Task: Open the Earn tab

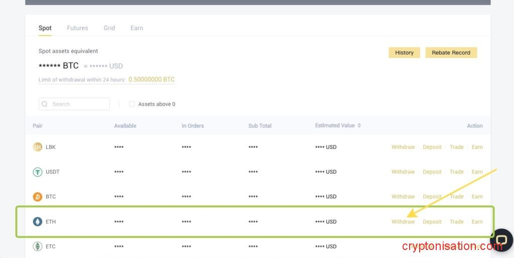Action: pyautogui.click(x=137, y=28)
